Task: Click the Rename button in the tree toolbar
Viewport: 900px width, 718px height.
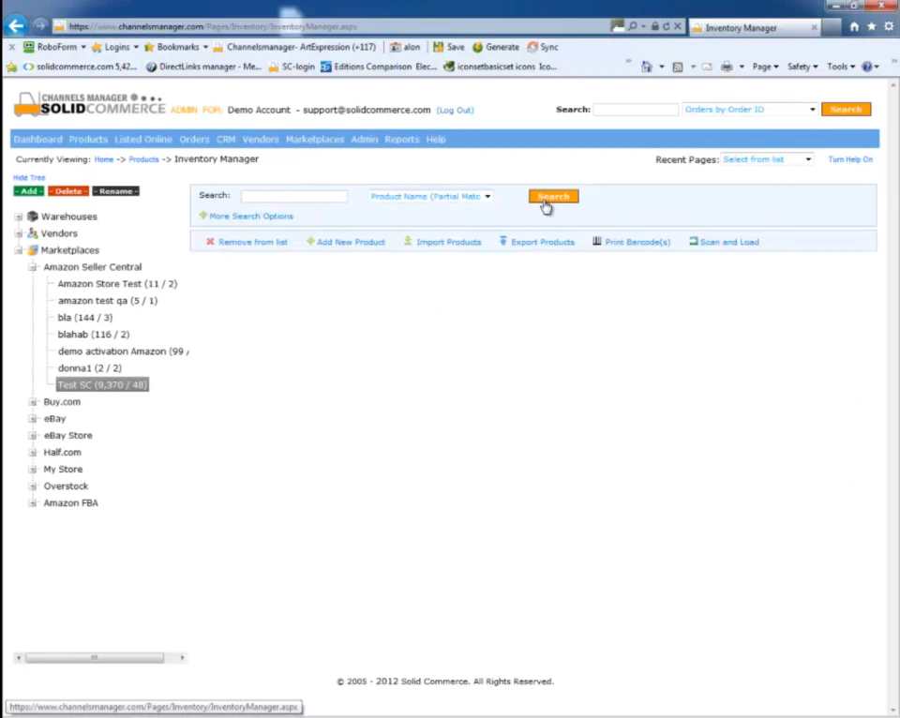Action: (115, 191)
